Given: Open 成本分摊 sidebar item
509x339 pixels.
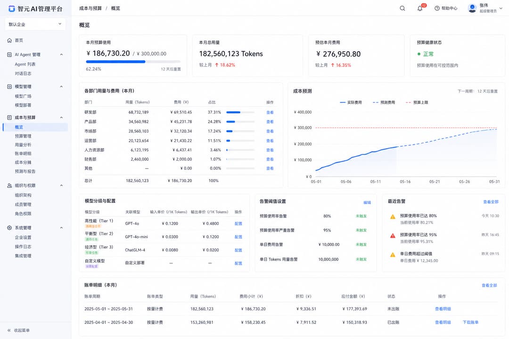Looking at the screenshot, I should click(x=23, y=162).
